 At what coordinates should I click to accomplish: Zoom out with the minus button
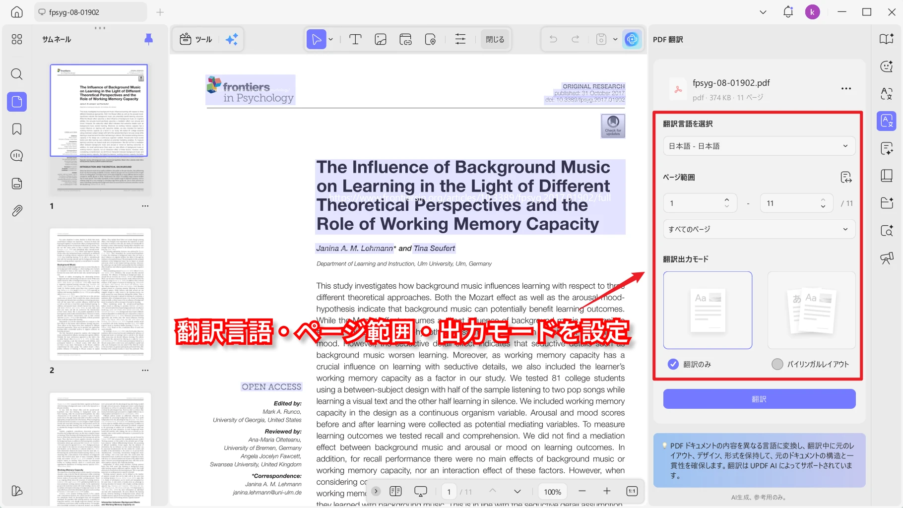click(582, 491)
